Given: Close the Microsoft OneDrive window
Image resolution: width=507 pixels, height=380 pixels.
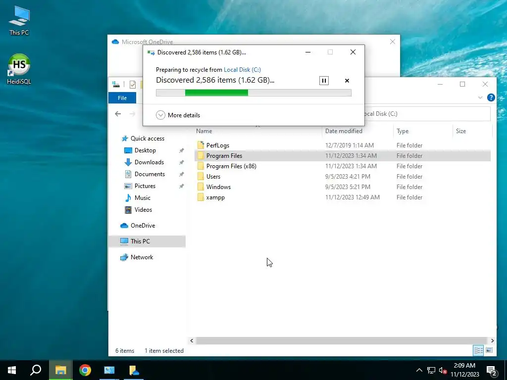Looking at the screenshot, I should coord(392,42).
